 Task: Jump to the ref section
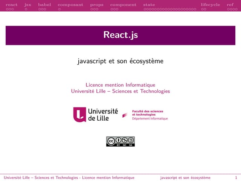(x=230, y=5)
